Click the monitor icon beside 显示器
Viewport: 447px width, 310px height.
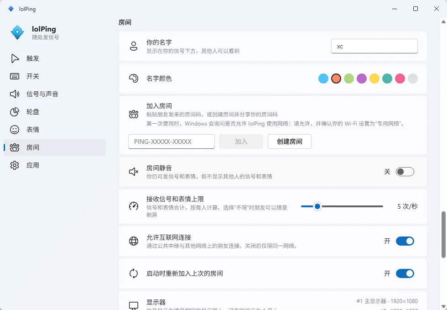(x=133, y=306)
